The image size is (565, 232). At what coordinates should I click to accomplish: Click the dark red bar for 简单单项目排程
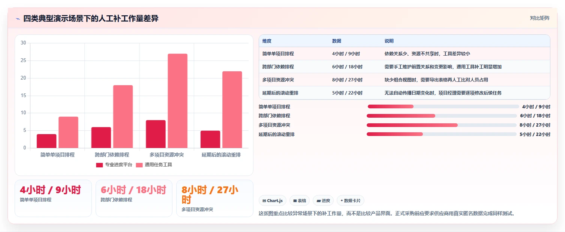pos(46,141)
